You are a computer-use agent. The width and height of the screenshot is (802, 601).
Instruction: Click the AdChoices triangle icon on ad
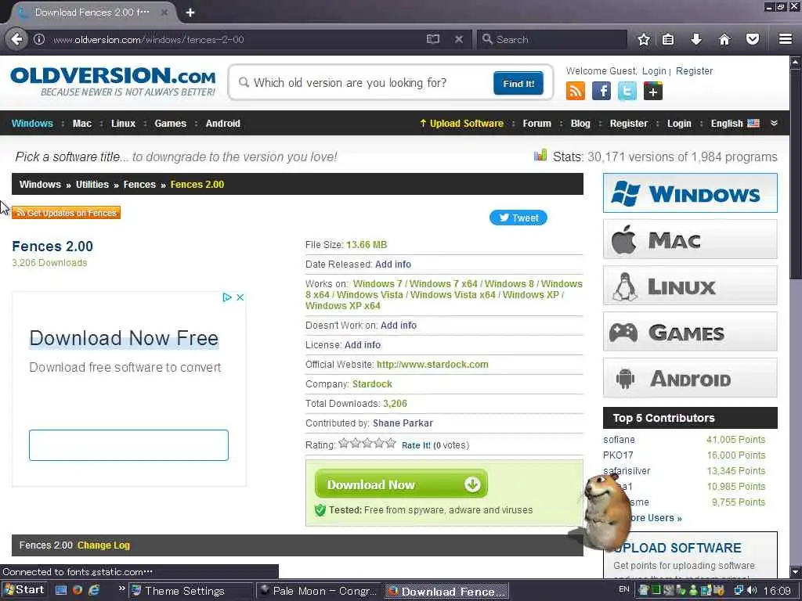click(x=227, y=297)
